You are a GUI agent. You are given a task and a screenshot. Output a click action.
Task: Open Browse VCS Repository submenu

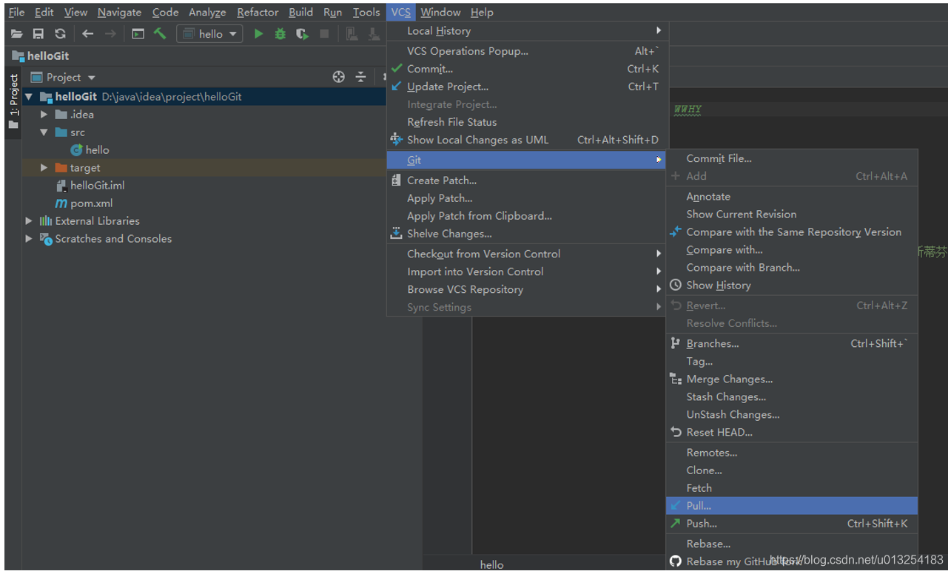tap(526, 289)
